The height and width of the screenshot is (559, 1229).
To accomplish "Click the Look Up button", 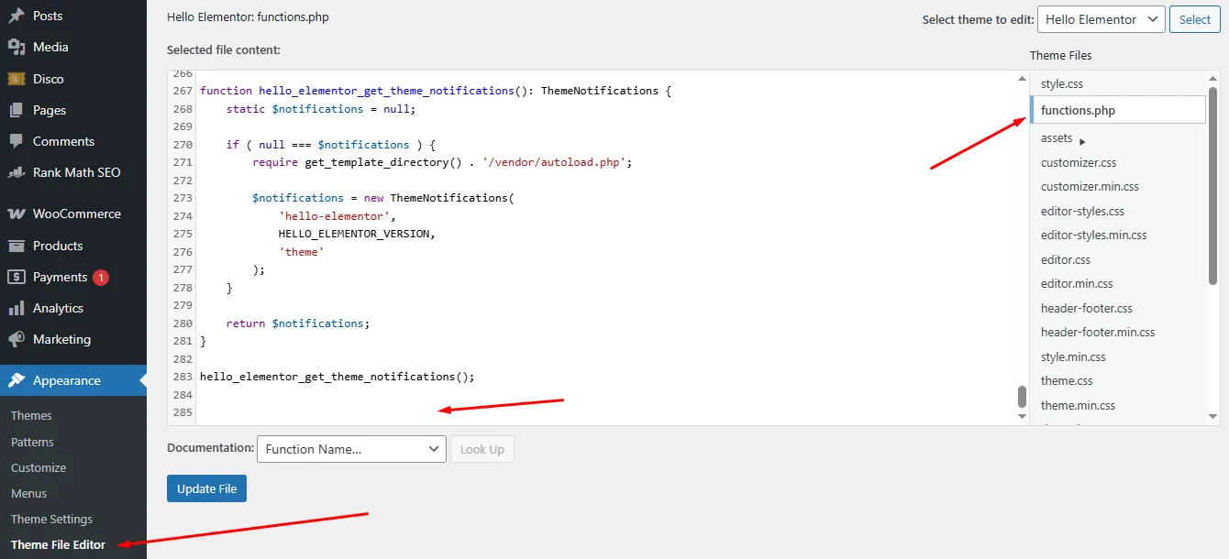I will pyautogui.click(x=482, y=449).
